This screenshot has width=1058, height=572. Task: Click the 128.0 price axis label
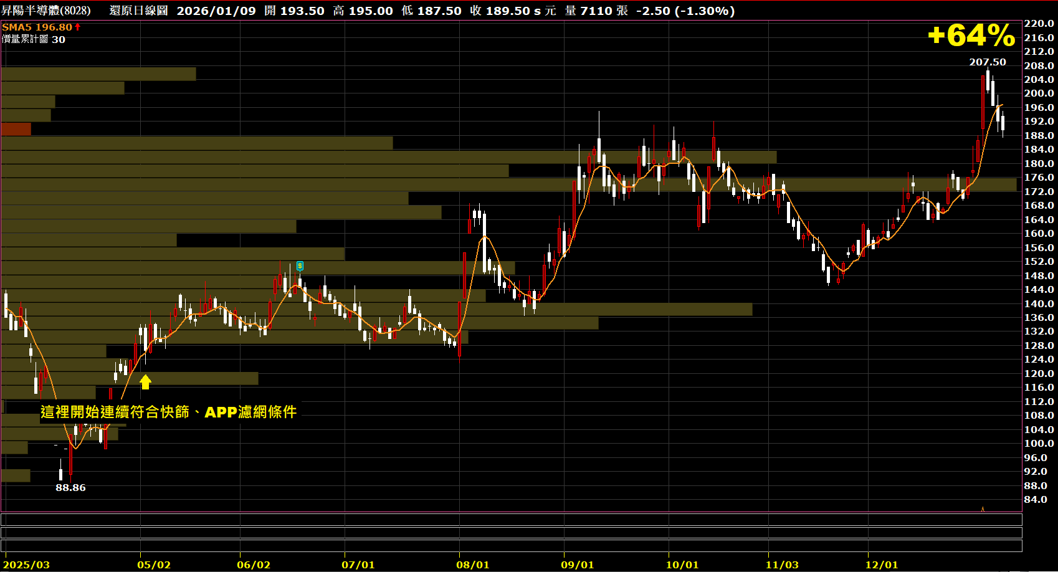(x=1039, y=345)
